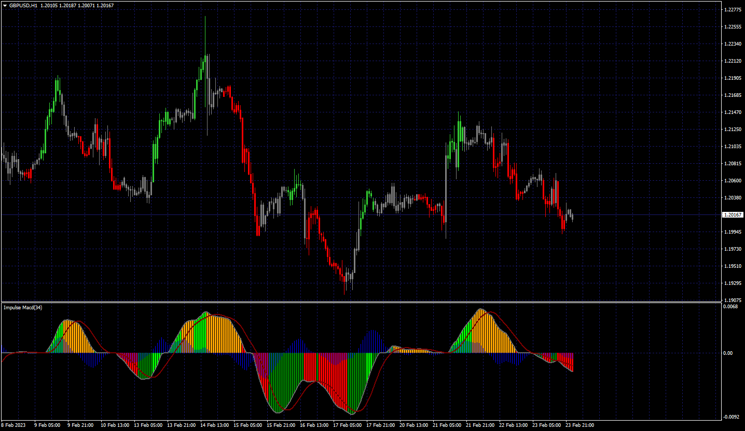Viewport: 745px width, 431px height.
Task: Click the 1.21905 price axis label
Action: [x=733, y=78]
